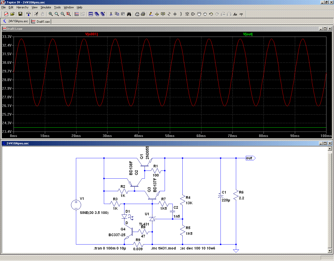Click the Zoom In magnifier icon

51,14
